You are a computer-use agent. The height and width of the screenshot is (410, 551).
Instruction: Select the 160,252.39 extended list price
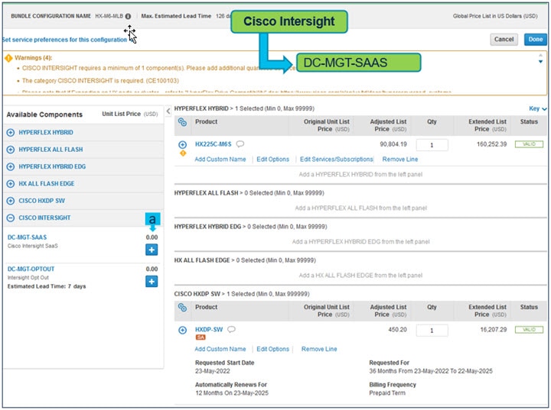(491, 144)
